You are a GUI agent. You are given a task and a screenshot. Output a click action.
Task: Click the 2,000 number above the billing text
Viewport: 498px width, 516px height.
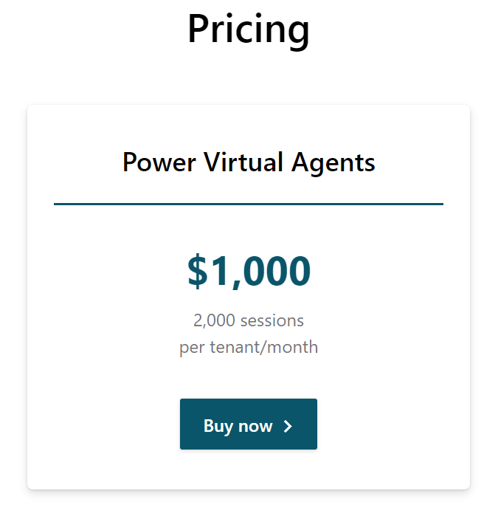click(x=212, y=320)
